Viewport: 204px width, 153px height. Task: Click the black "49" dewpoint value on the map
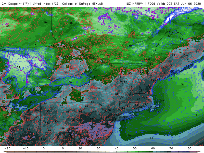(x=130, y=46)
